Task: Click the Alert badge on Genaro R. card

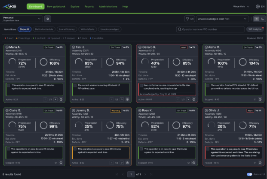Action: (x=184, y=48)
